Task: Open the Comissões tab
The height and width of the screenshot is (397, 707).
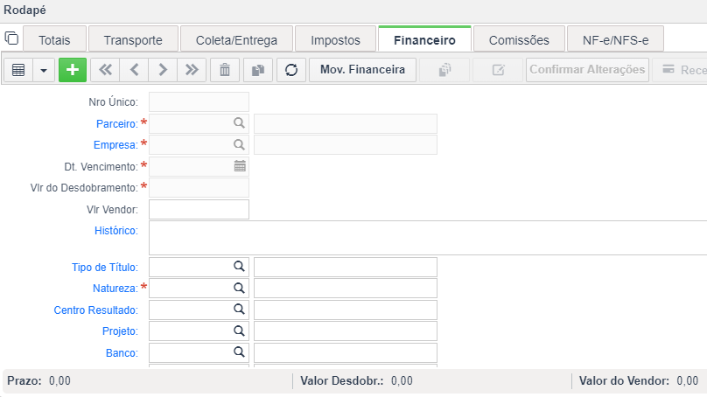Action: click(519, 40)
